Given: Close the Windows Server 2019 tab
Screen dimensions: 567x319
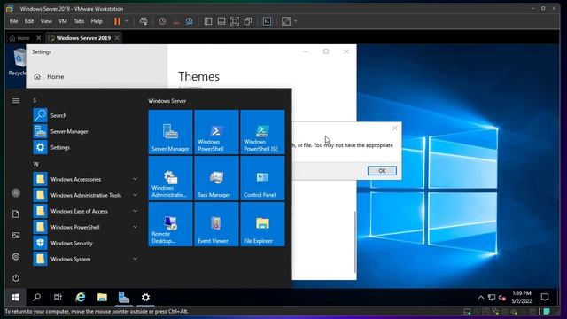Looking at the screenshot, I should (x=117, y=38).
